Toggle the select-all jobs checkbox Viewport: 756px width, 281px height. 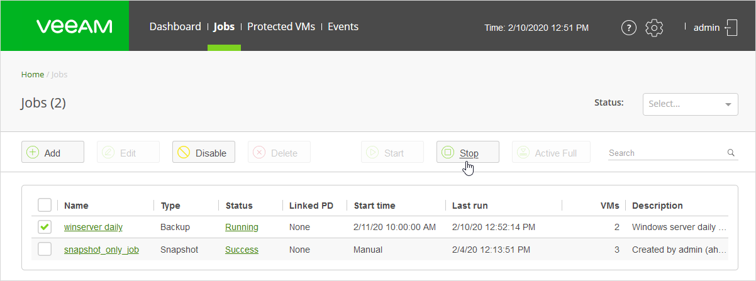pos(45,206)
